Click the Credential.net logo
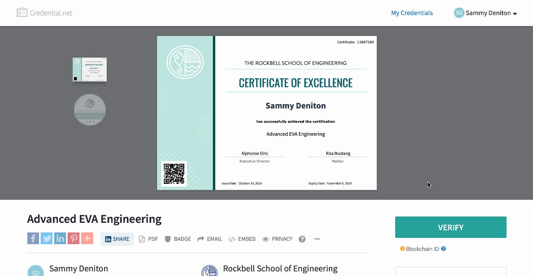Viewport: 533px width, 276px height. (45, 13)
